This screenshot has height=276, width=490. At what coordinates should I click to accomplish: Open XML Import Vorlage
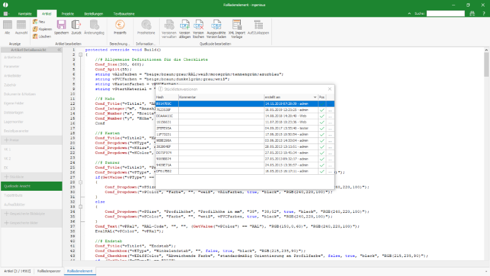236,29
